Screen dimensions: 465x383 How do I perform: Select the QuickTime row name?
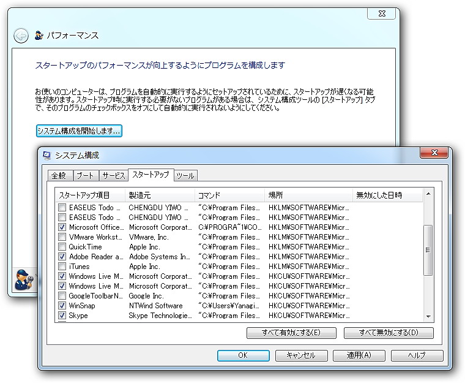85,246
